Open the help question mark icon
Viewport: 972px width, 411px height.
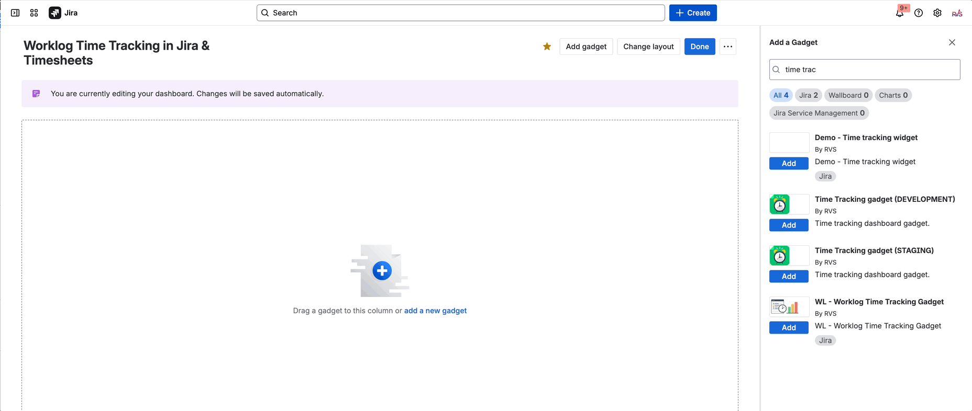(919, 13)
